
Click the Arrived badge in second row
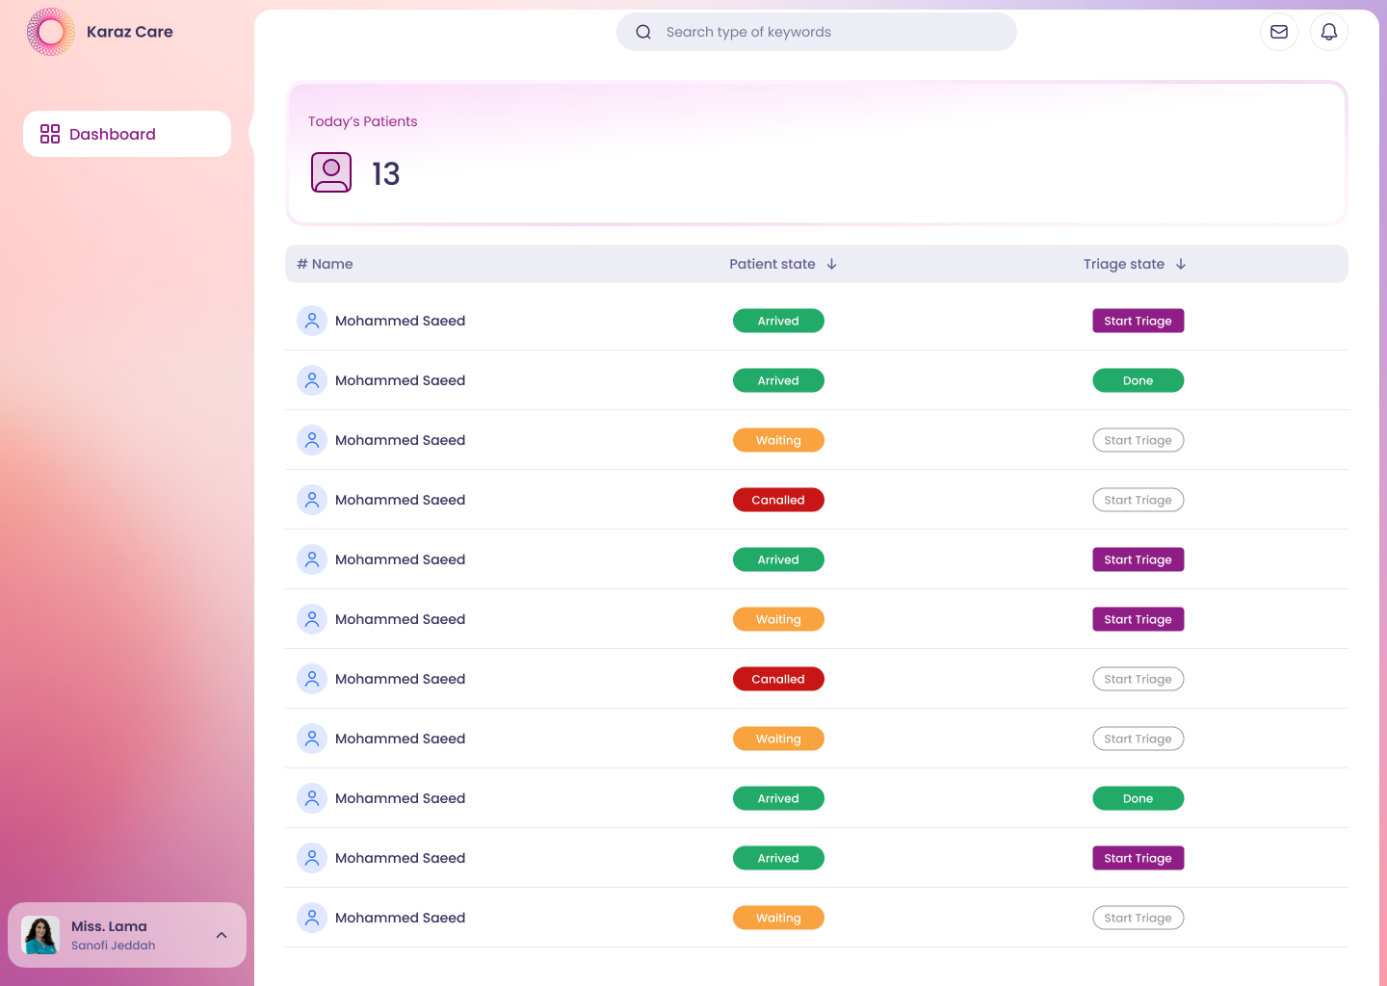point(778,380)
